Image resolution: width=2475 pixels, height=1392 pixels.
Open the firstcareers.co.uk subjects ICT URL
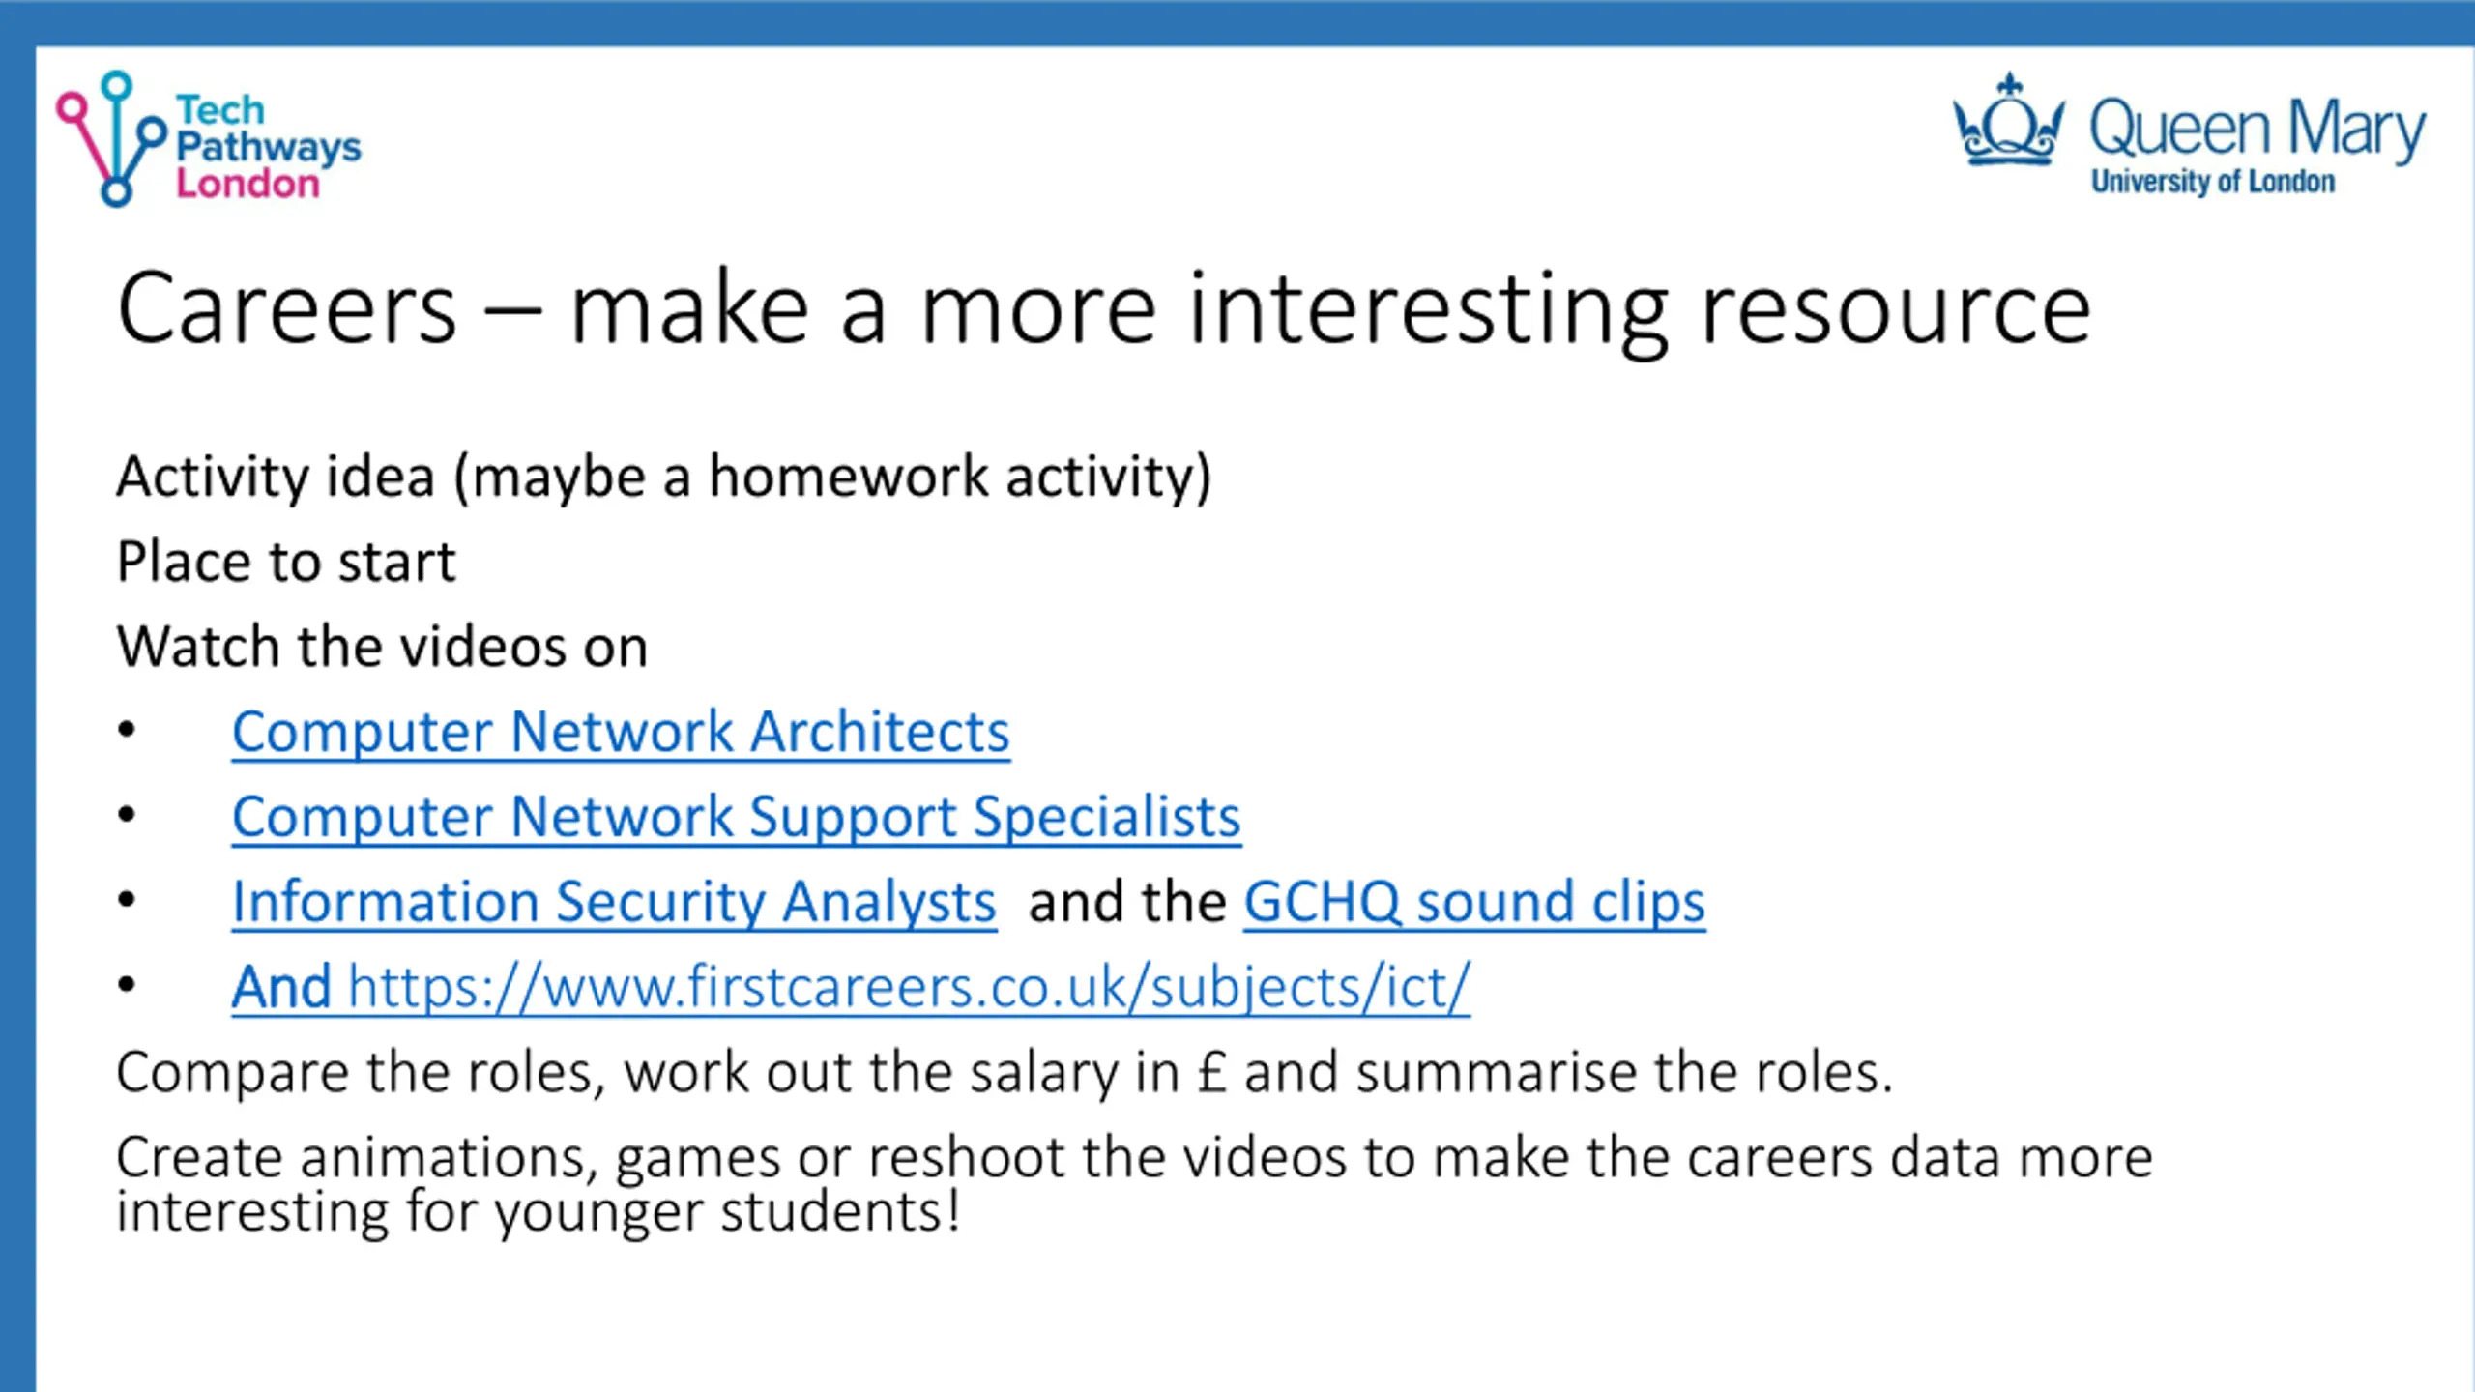click(909, 987)
